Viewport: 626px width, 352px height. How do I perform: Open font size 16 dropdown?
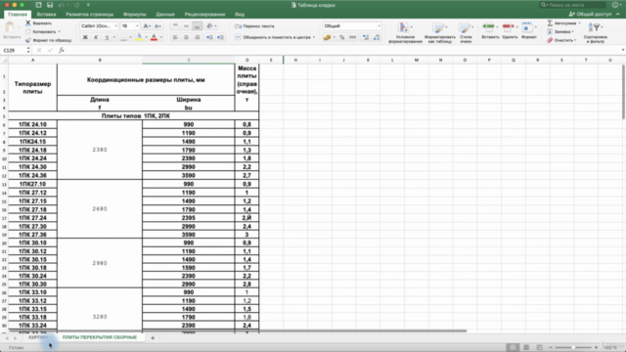[137, 26]
